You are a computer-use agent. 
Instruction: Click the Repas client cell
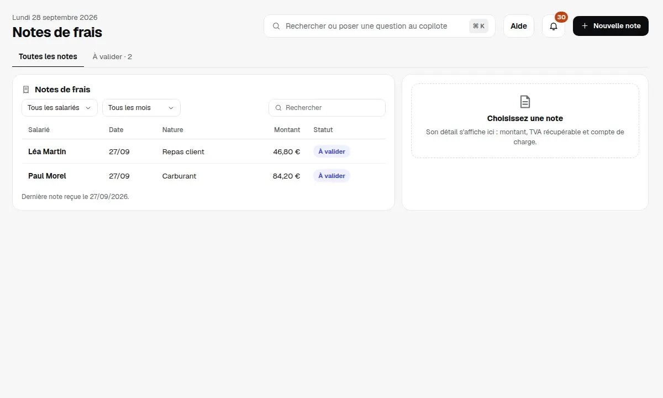183,151
